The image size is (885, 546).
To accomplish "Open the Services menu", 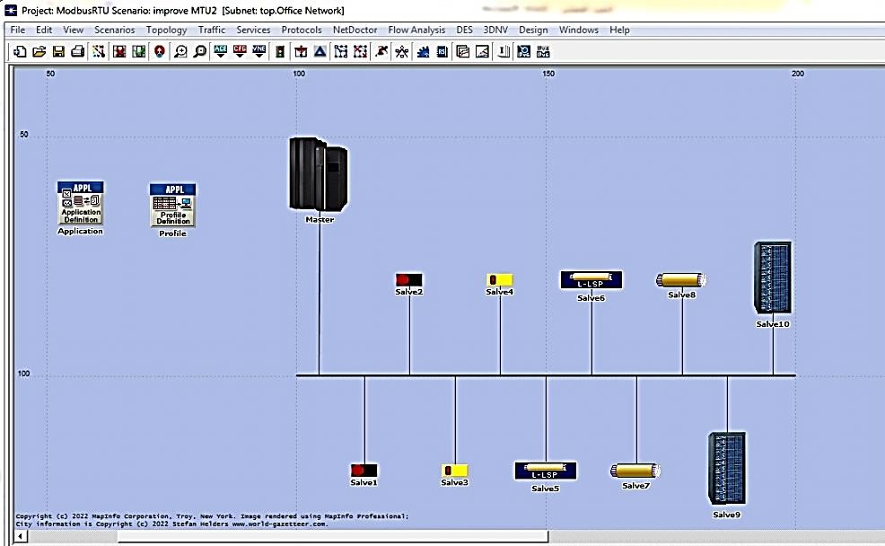I will [253, 30].
